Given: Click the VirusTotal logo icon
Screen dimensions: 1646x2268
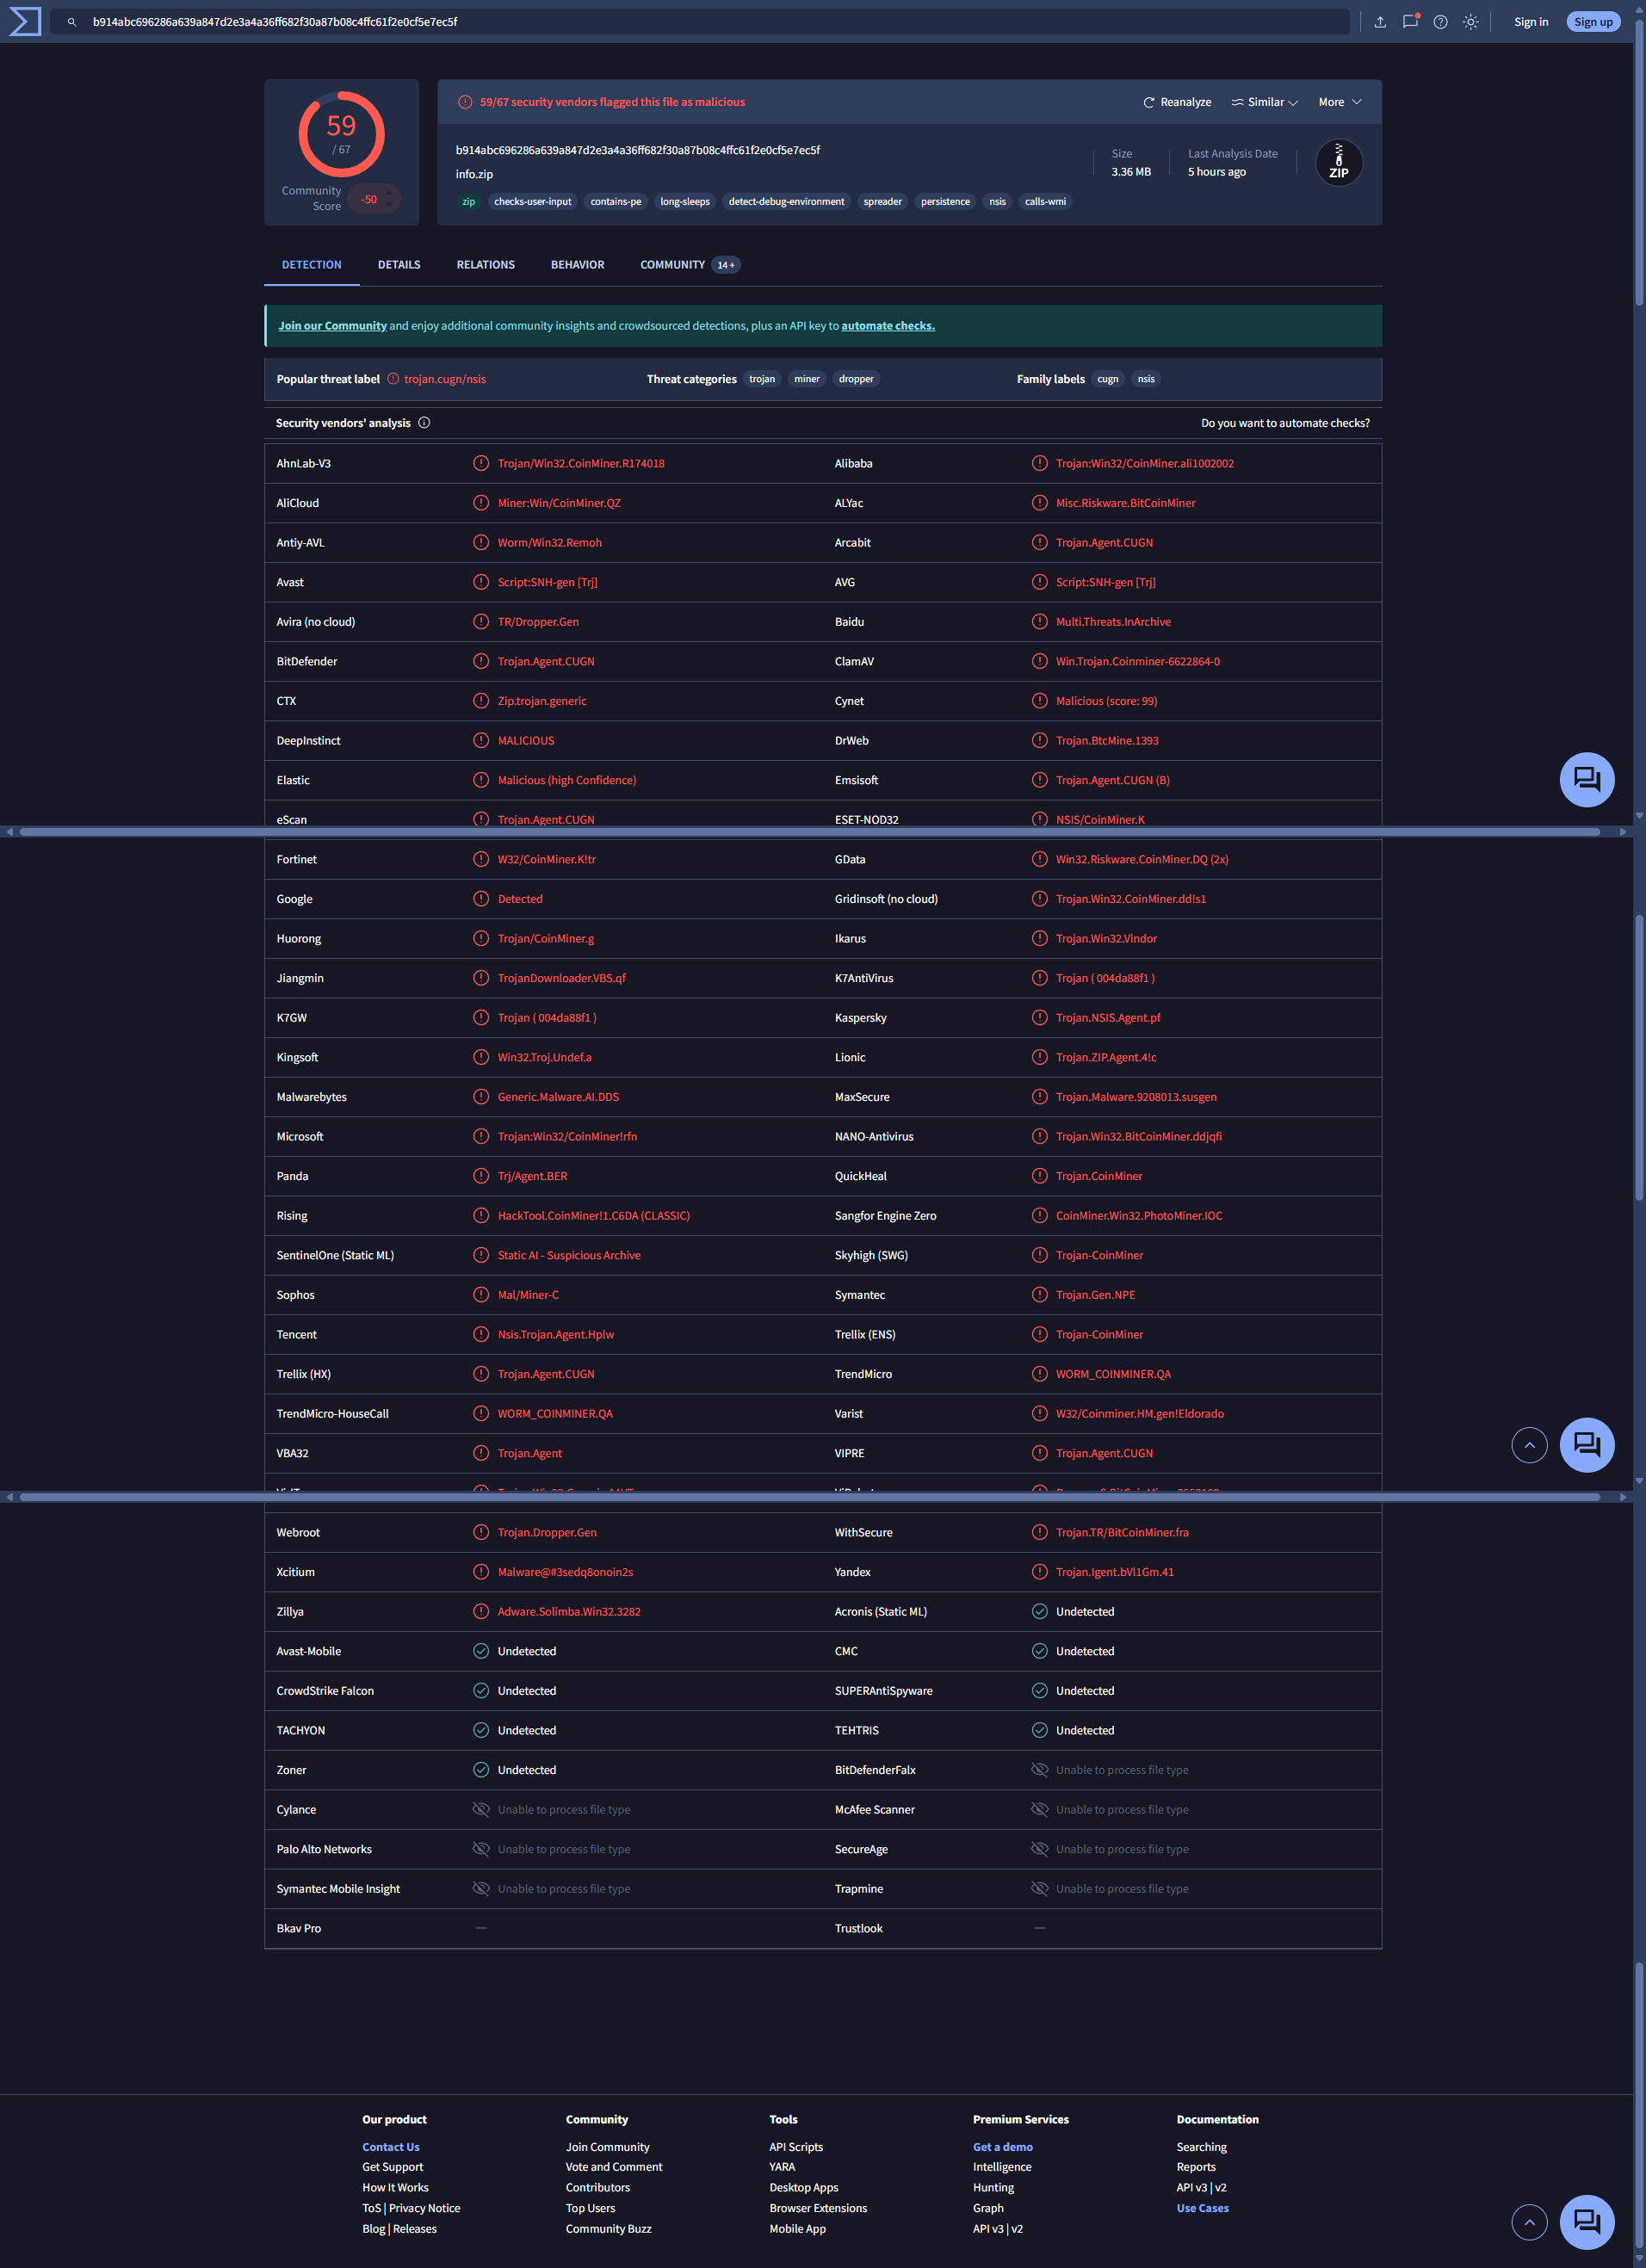Looking at the screenshot, I should [x=25, y=21].
